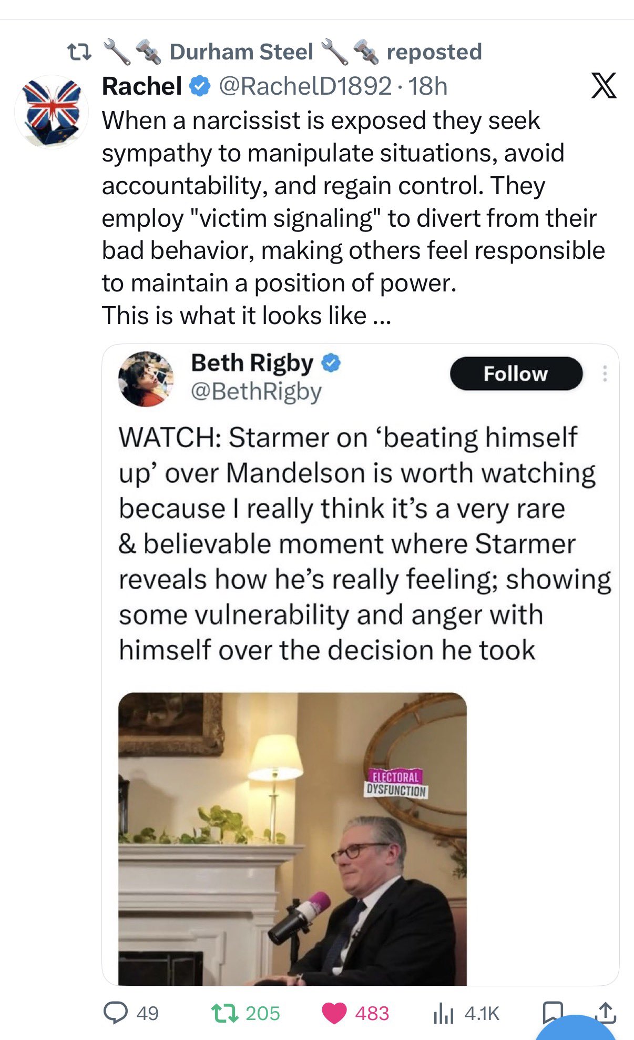Viewport: 634px width, 1040px height.
Task: Open the @RachelD1892 handle link
Action: pyautogui.click(x=305, y=86)
